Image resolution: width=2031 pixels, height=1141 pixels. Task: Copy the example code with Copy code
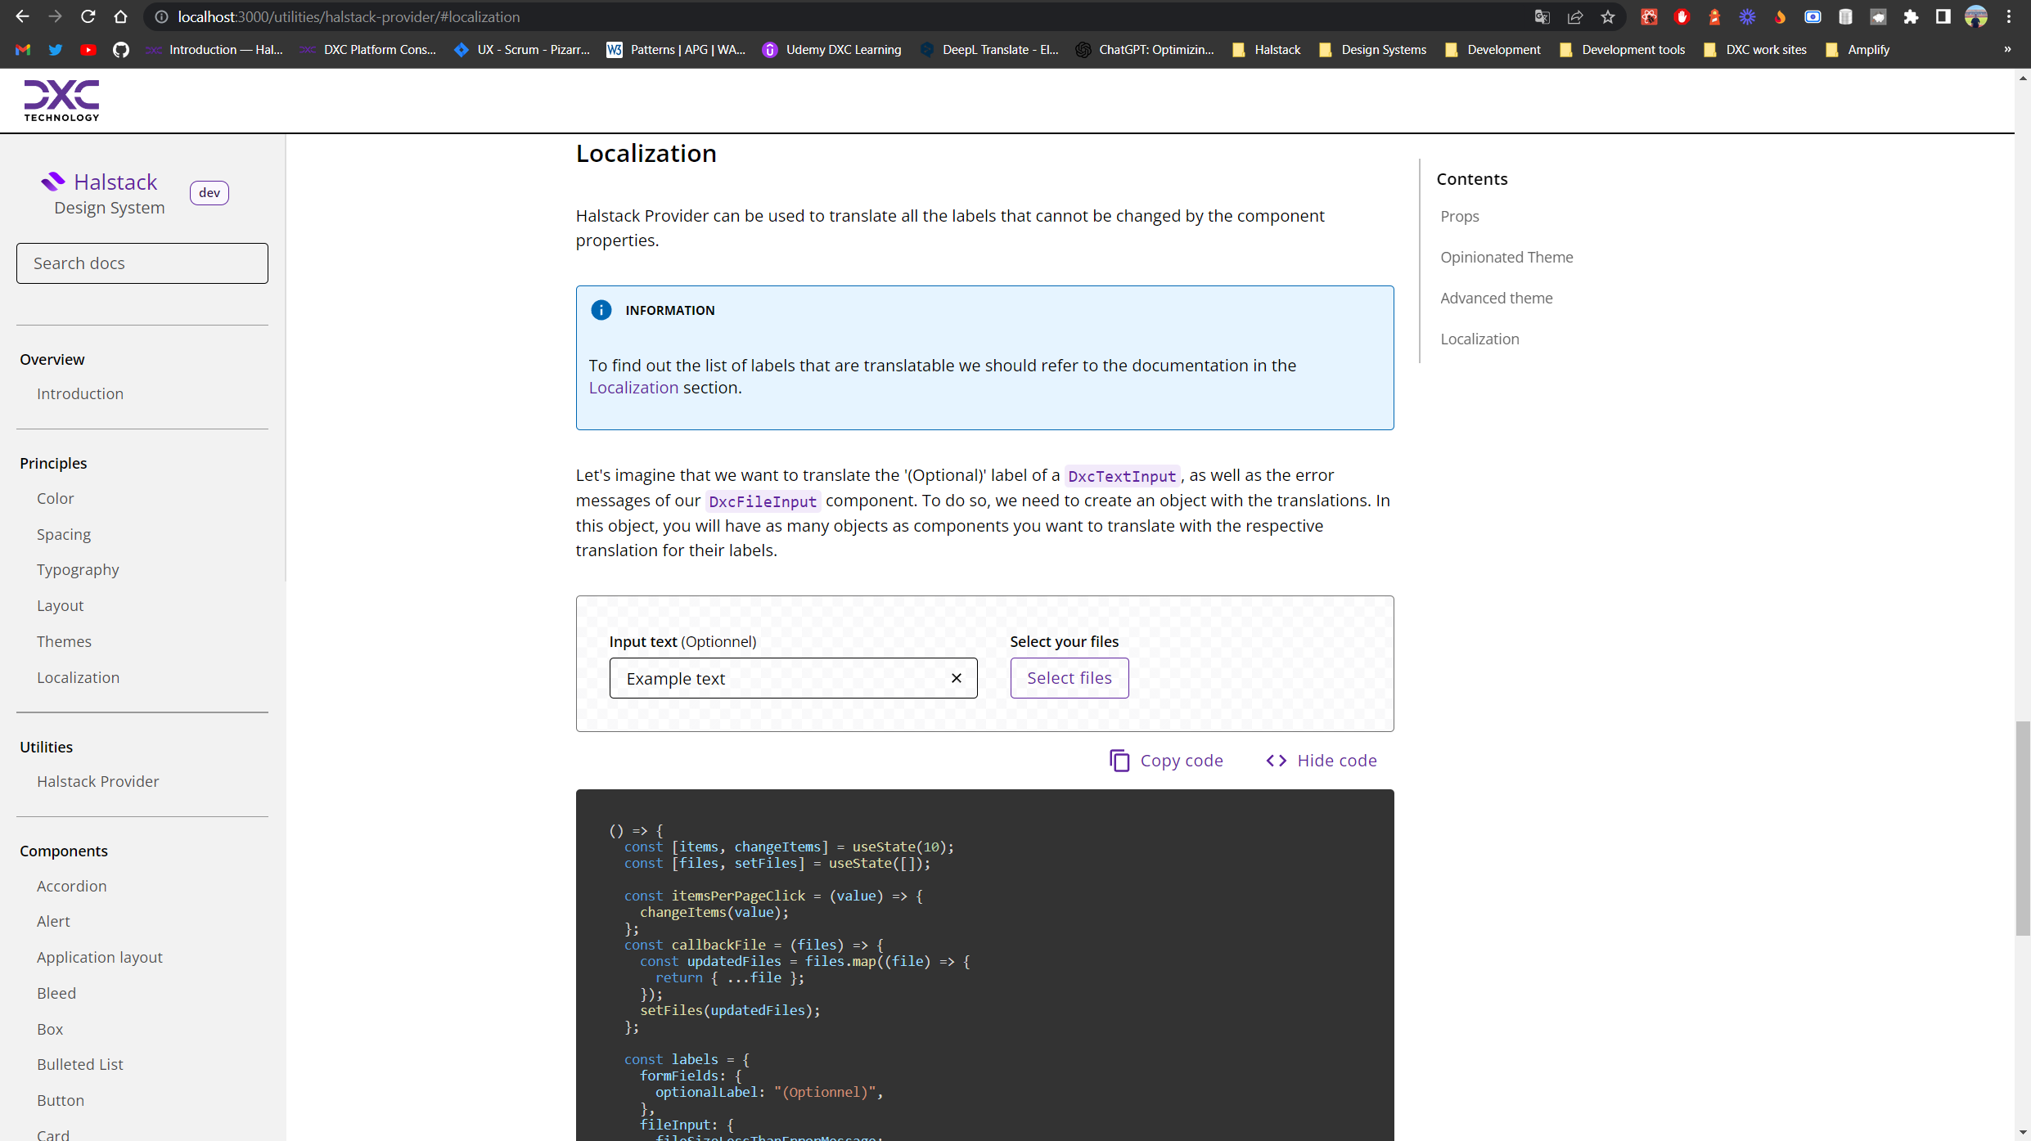click(x=1165, y=760)
